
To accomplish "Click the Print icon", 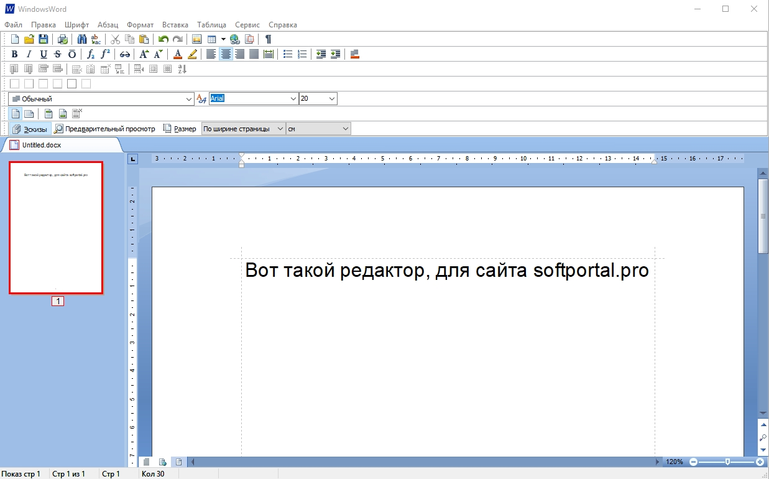I will (62, 39).
